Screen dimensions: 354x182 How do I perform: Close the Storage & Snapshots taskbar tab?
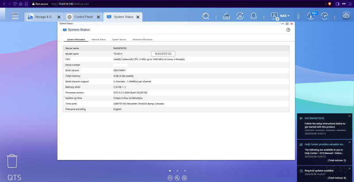[59, 17]
